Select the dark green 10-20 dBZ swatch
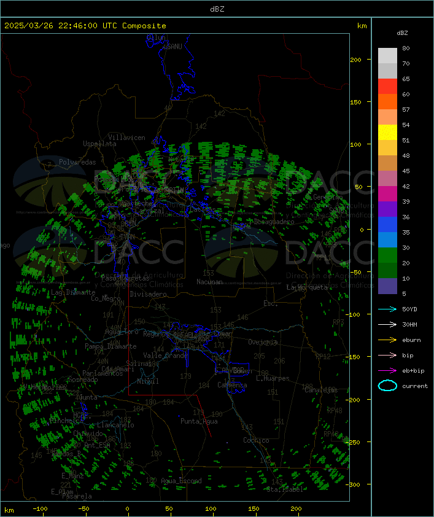 point(387,270)
